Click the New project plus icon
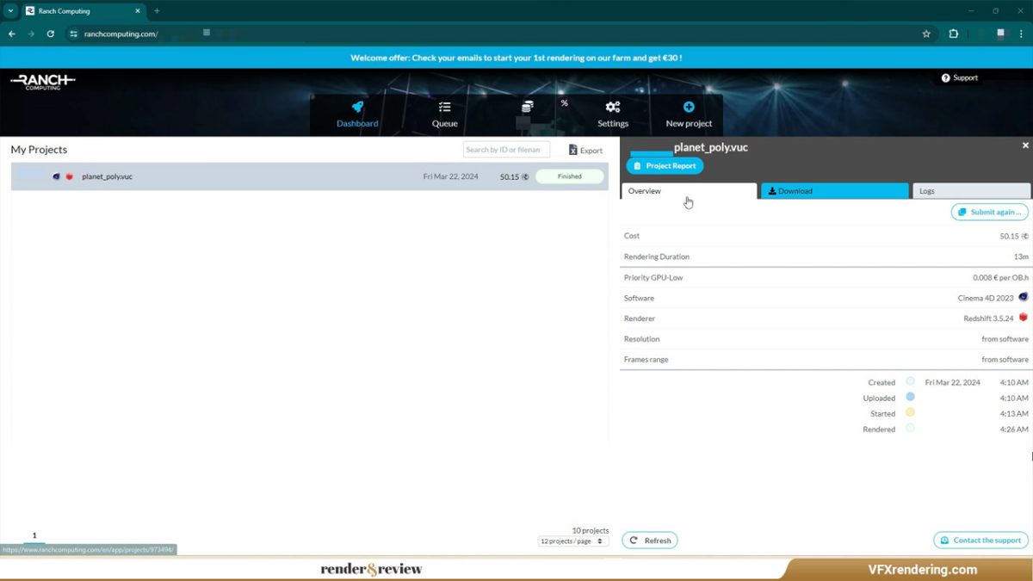The width and height of the screenshot is (1033, 581). 689,108
